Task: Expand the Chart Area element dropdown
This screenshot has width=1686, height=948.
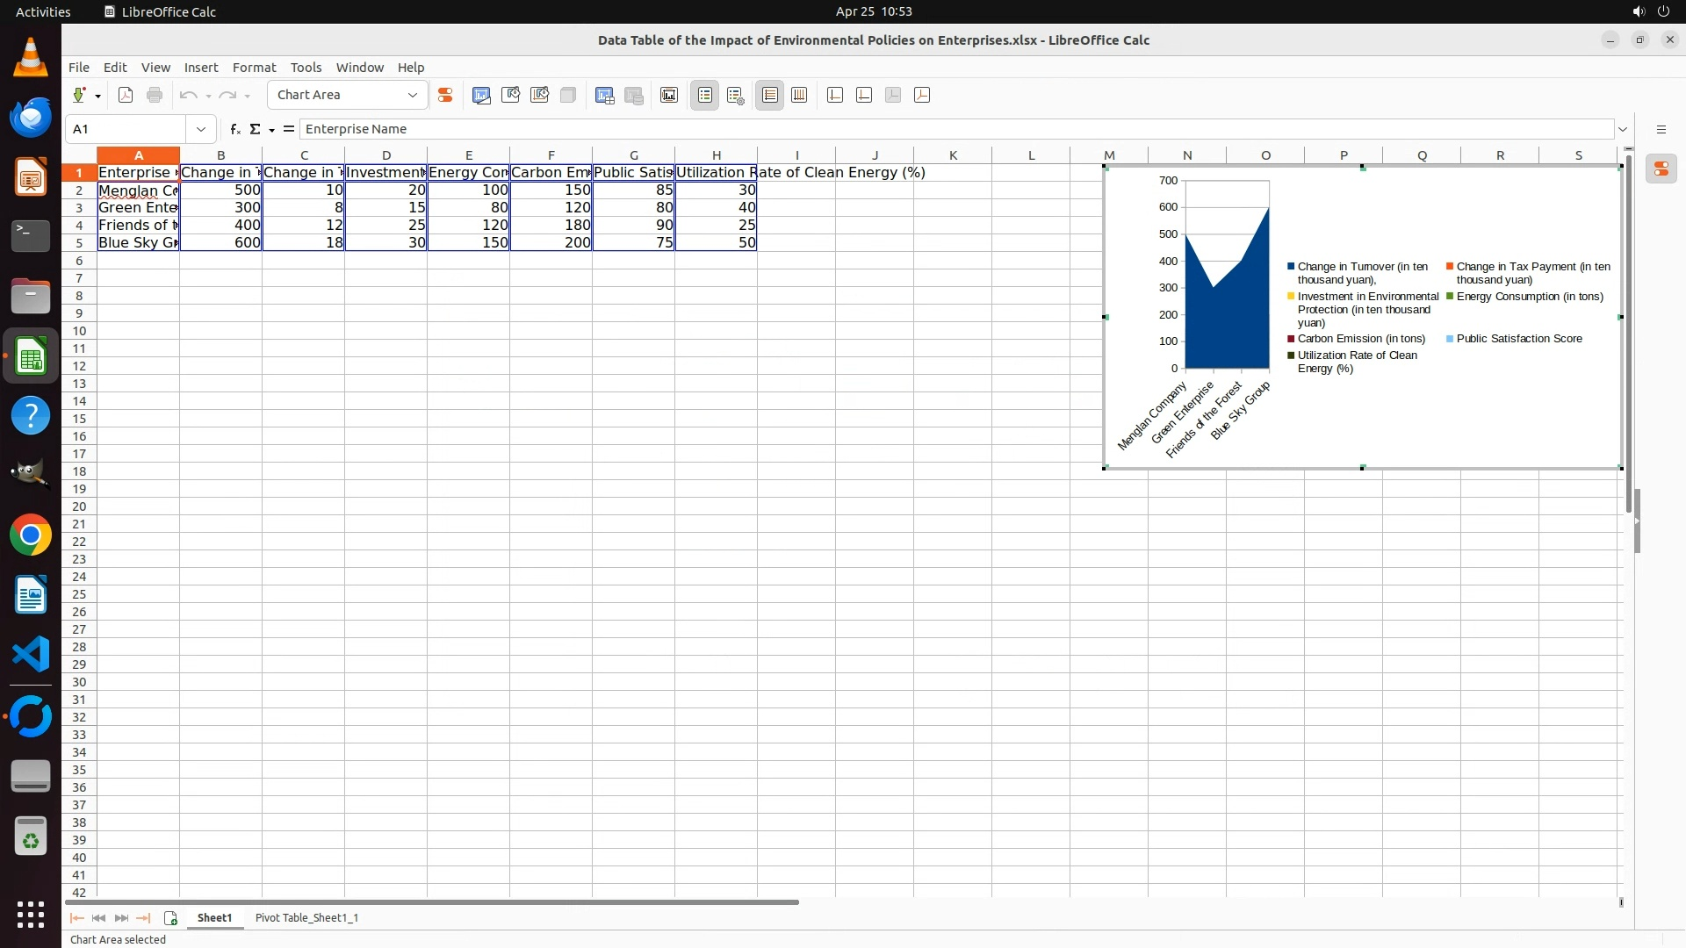Action: pos(412,96)
